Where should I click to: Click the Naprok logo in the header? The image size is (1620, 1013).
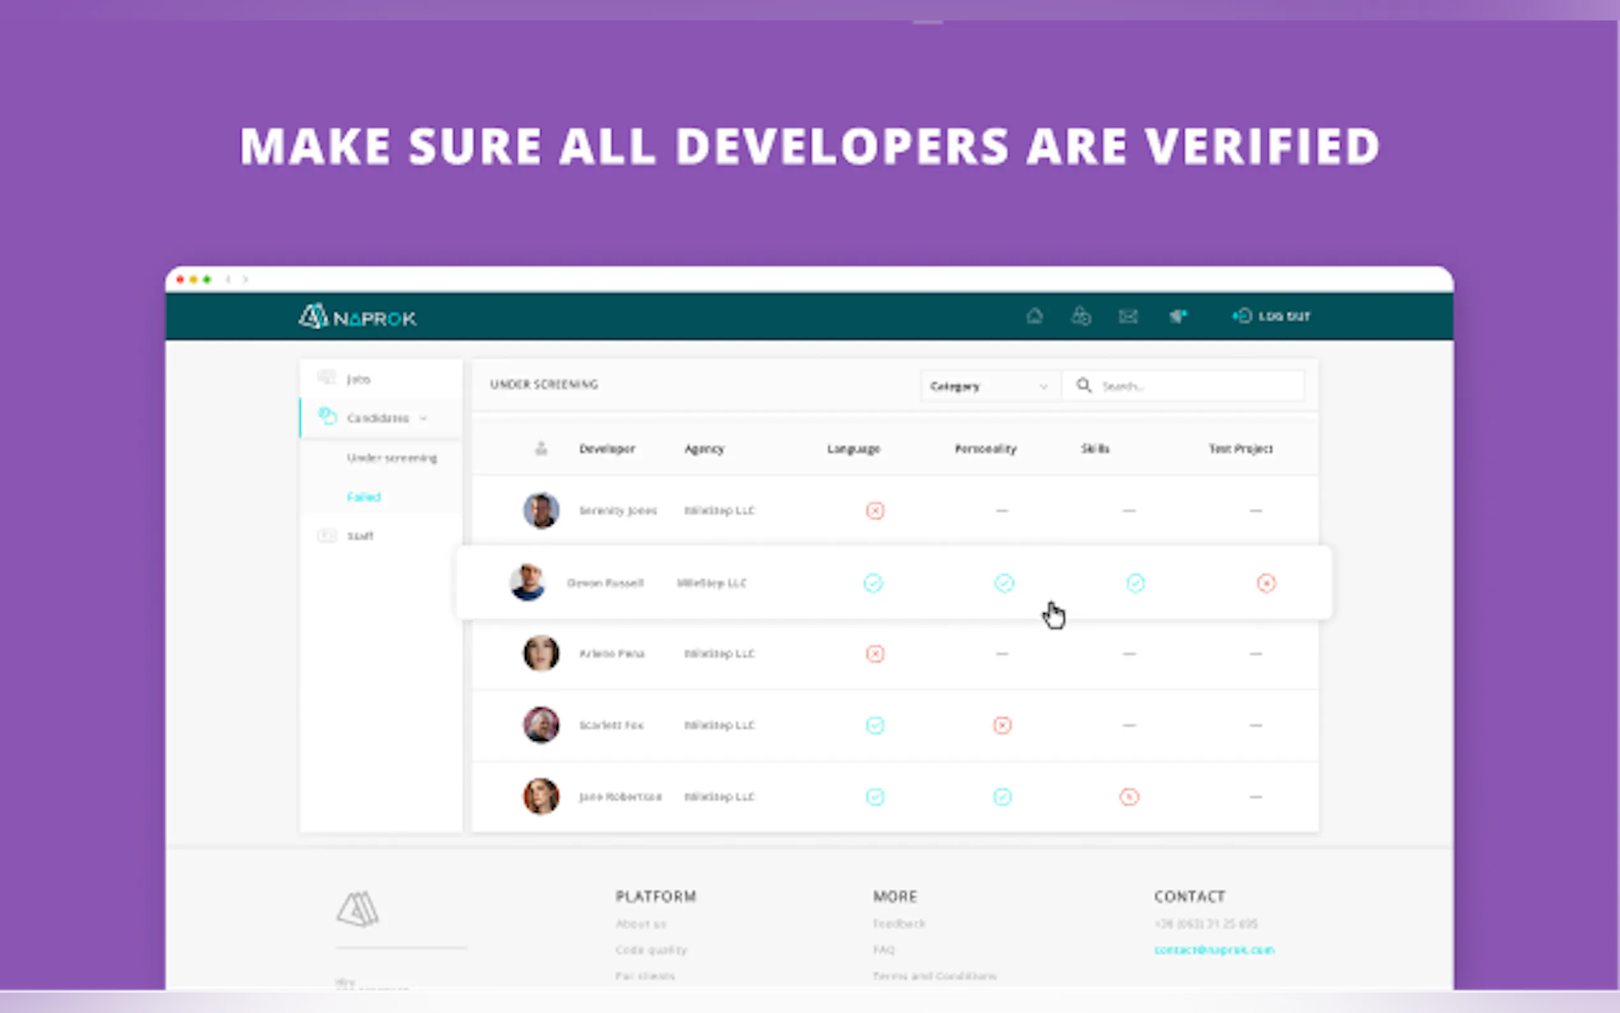click(x=358, y=317)
